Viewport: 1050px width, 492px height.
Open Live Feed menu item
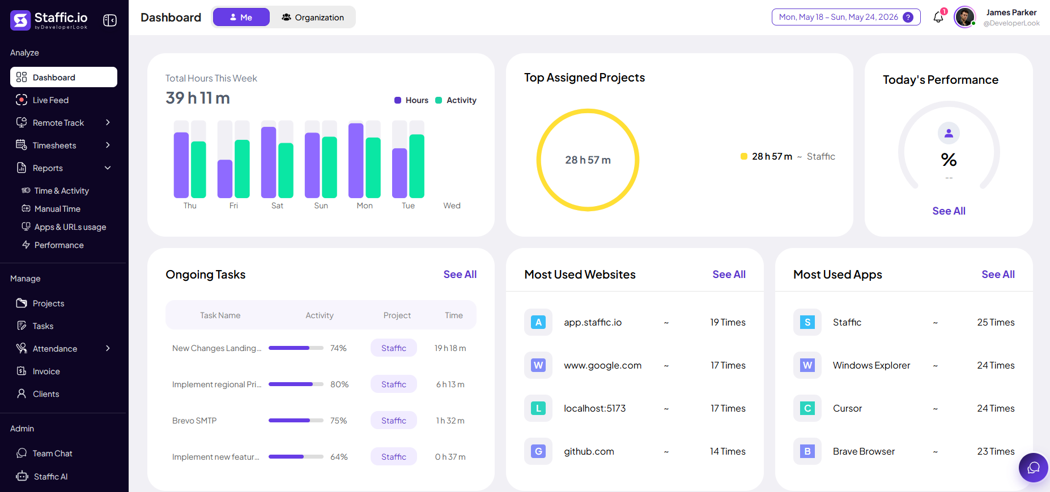coord(63,100)
